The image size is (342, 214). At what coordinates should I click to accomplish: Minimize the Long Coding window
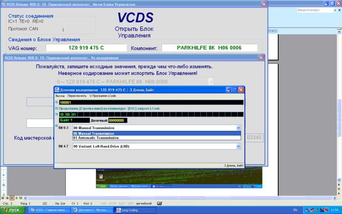pos(228,90)
